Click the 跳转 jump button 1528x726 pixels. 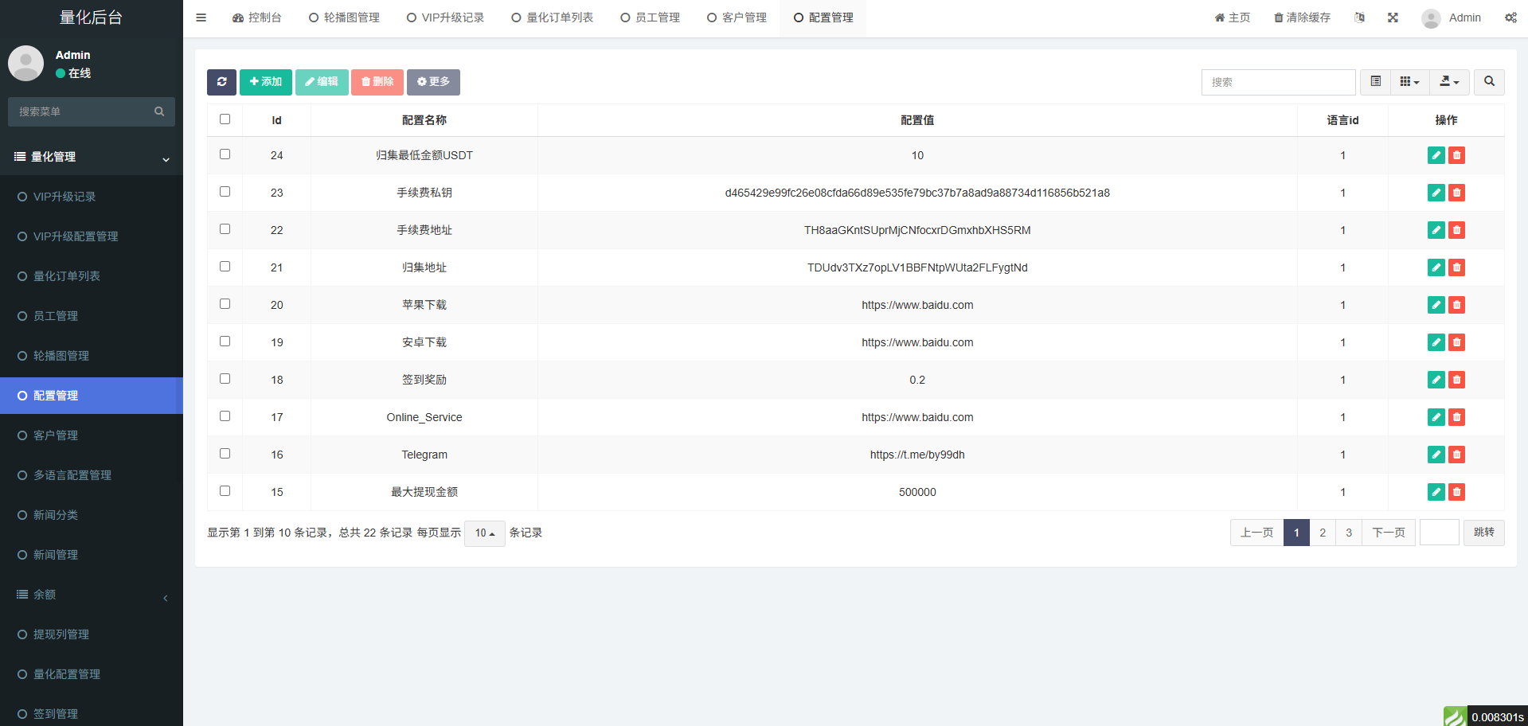[x=1484, y=533]
